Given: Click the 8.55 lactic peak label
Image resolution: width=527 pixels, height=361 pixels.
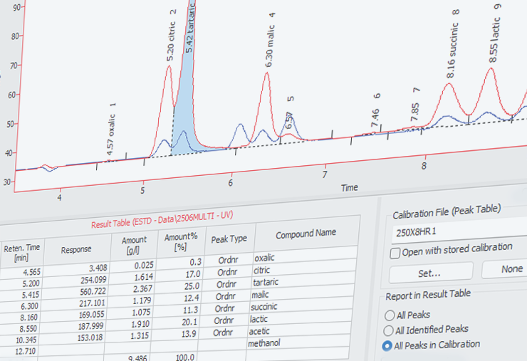Looking at the screenshot, I should coord(495,40).
